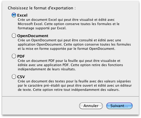Viewport: 141px width, 118px height.
Task: Click the "Microsoft Excel" words in the description
Action: tap(30, 24)
